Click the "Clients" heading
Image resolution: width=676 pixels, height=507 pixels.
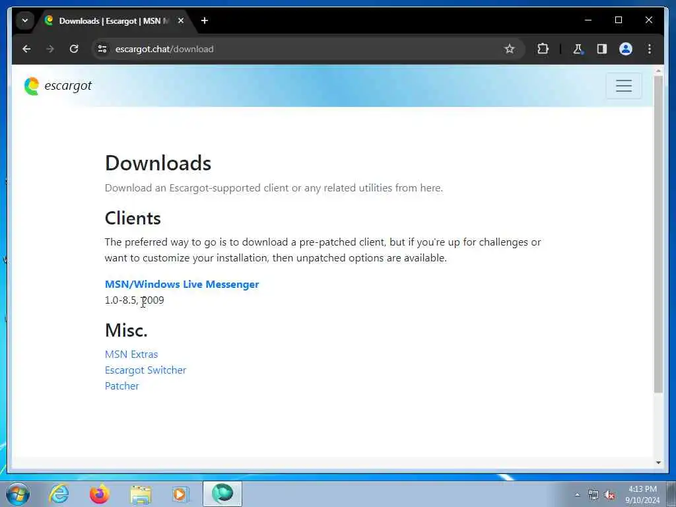[x=133, y=219]
